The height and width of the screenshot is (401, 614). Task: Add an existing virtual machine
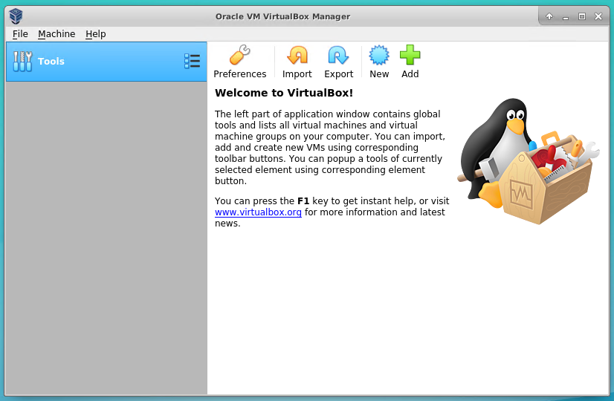(410, 62)
